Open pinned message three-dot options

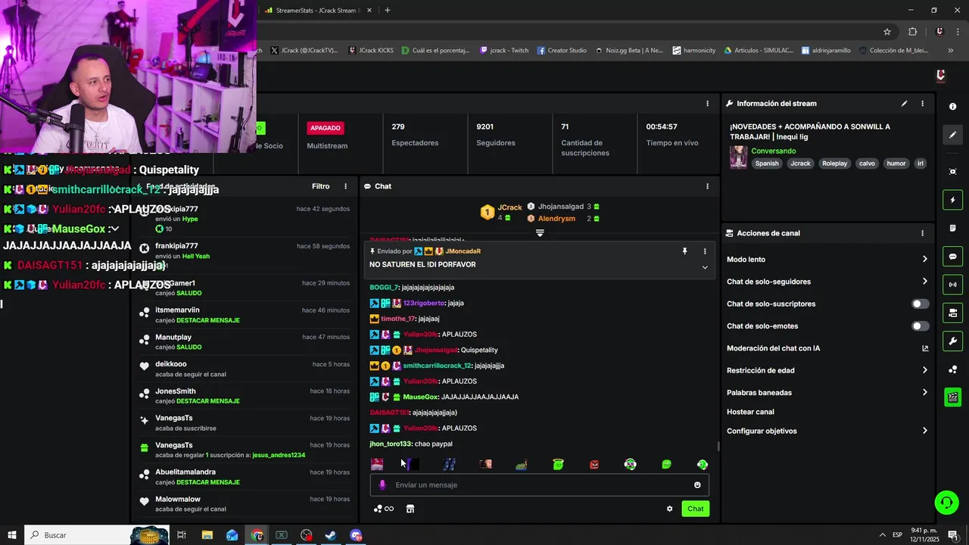point(705,251)
